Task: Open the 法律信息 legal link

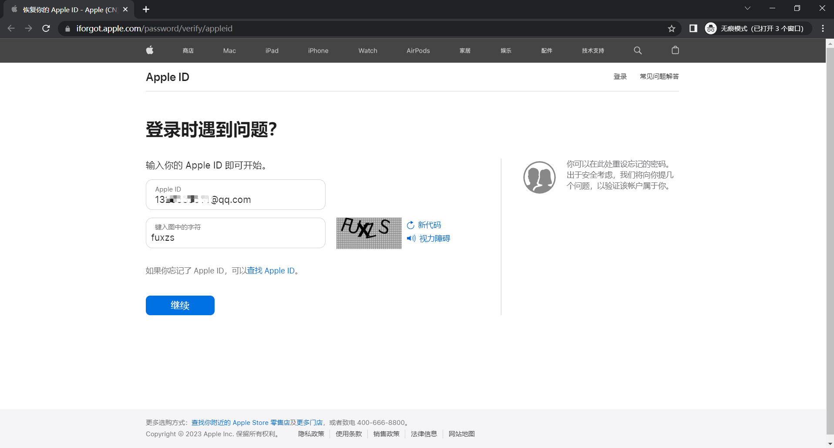Action: tap(424, 434)
